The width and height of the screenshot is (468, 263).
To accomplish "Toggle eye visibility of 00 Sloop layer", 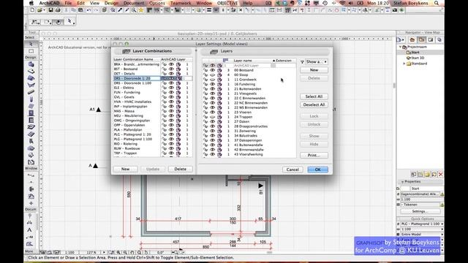I will point(212,75).
